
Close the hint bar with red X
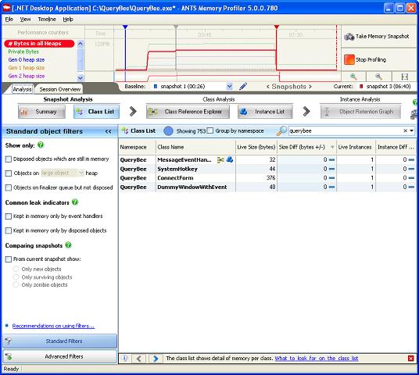[411, 358]
